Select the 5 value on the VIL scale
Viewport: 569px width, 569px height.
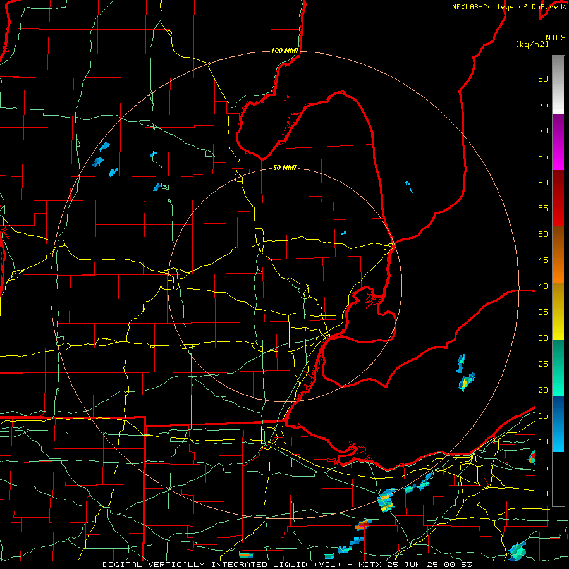(546, 467)
